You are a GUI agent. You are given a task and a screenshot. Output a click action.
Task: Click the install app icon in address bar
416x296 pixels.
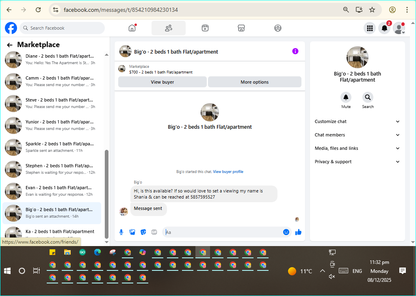pos(359,10)
